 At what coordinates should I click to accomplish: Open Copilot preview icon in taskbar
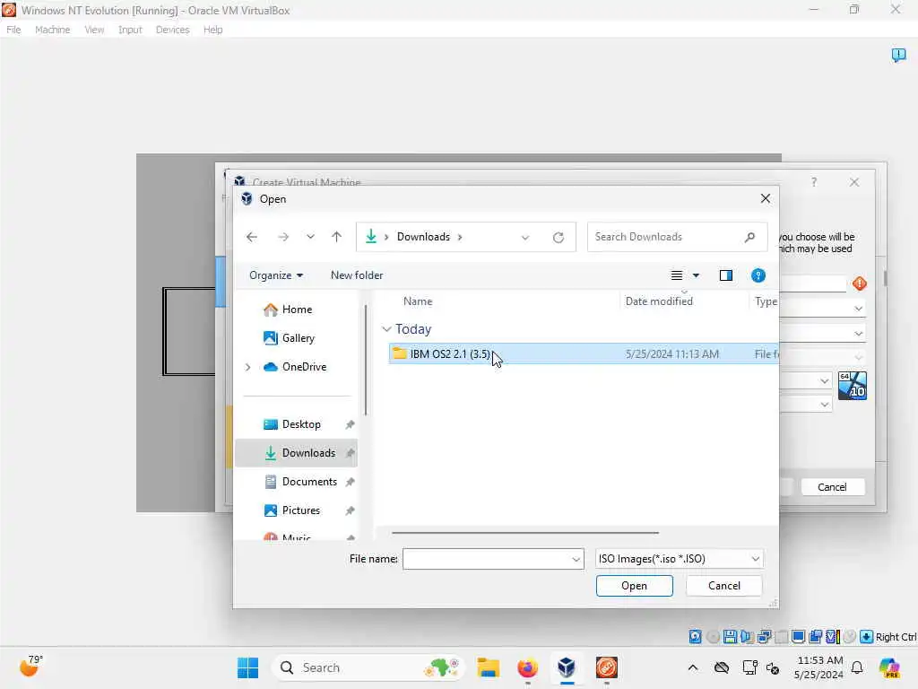tap(890, 667)
